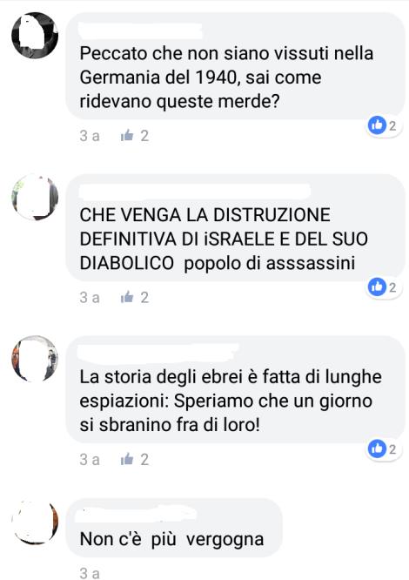The width and height of the screenshot is (409, 580).
Task: Open blue like badge on "La storia degli" comment
Action: click(x=382, y=448)
